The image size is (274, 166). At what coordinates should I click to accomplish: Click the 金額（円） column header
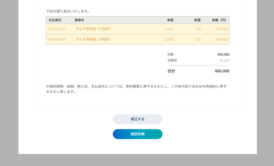[x=219, y=20]
